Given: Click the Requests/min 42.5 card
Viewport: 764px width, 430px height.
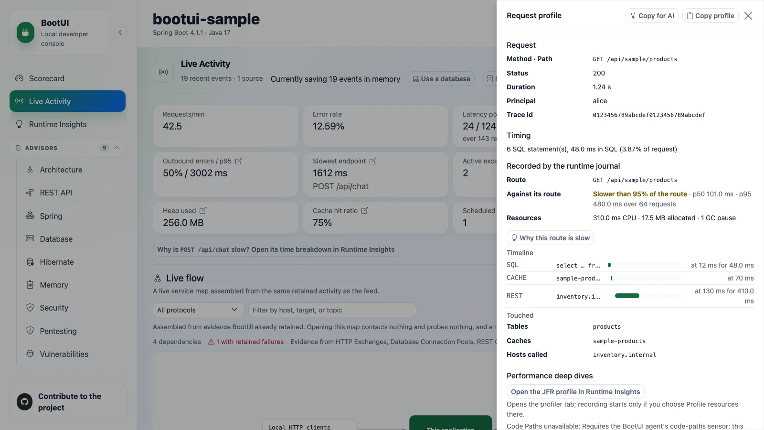Looking at the screenshot, I should (x=226, y=126).
